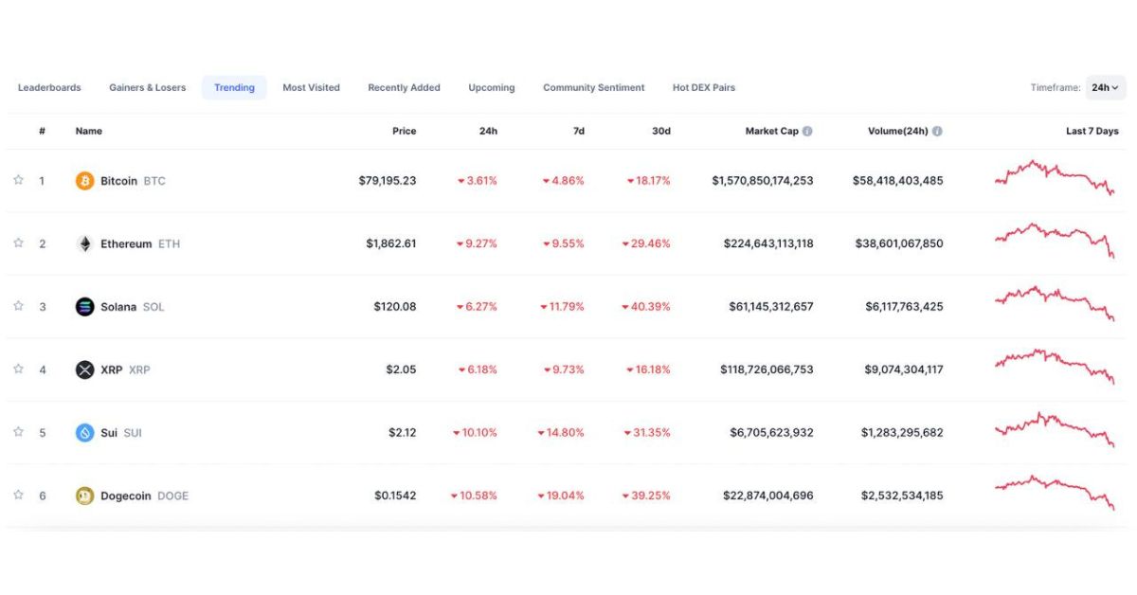The width and height of the screenshot is (1137, 595).
Task: Favorite Dogecoin with its star toggle
Action: (18, 495)
